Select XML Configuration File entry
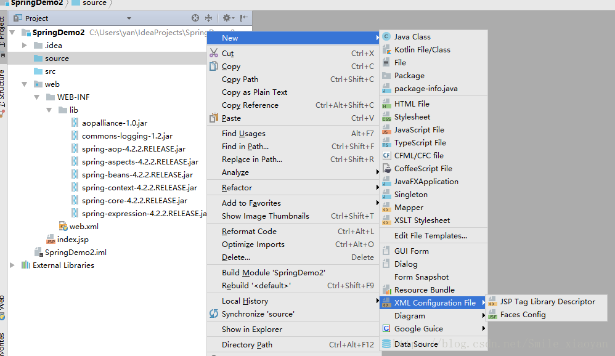The height and width of the screenshot is (356, 615). (x=433, y=302)
